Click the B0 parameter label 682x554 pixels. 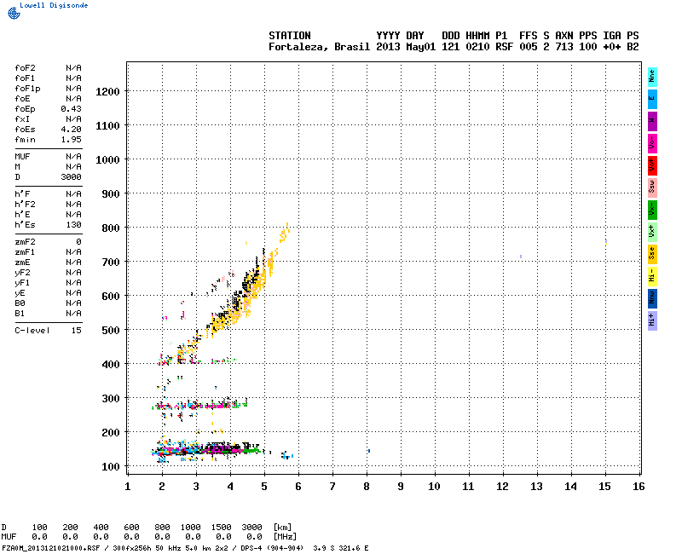tap(20, 303)
